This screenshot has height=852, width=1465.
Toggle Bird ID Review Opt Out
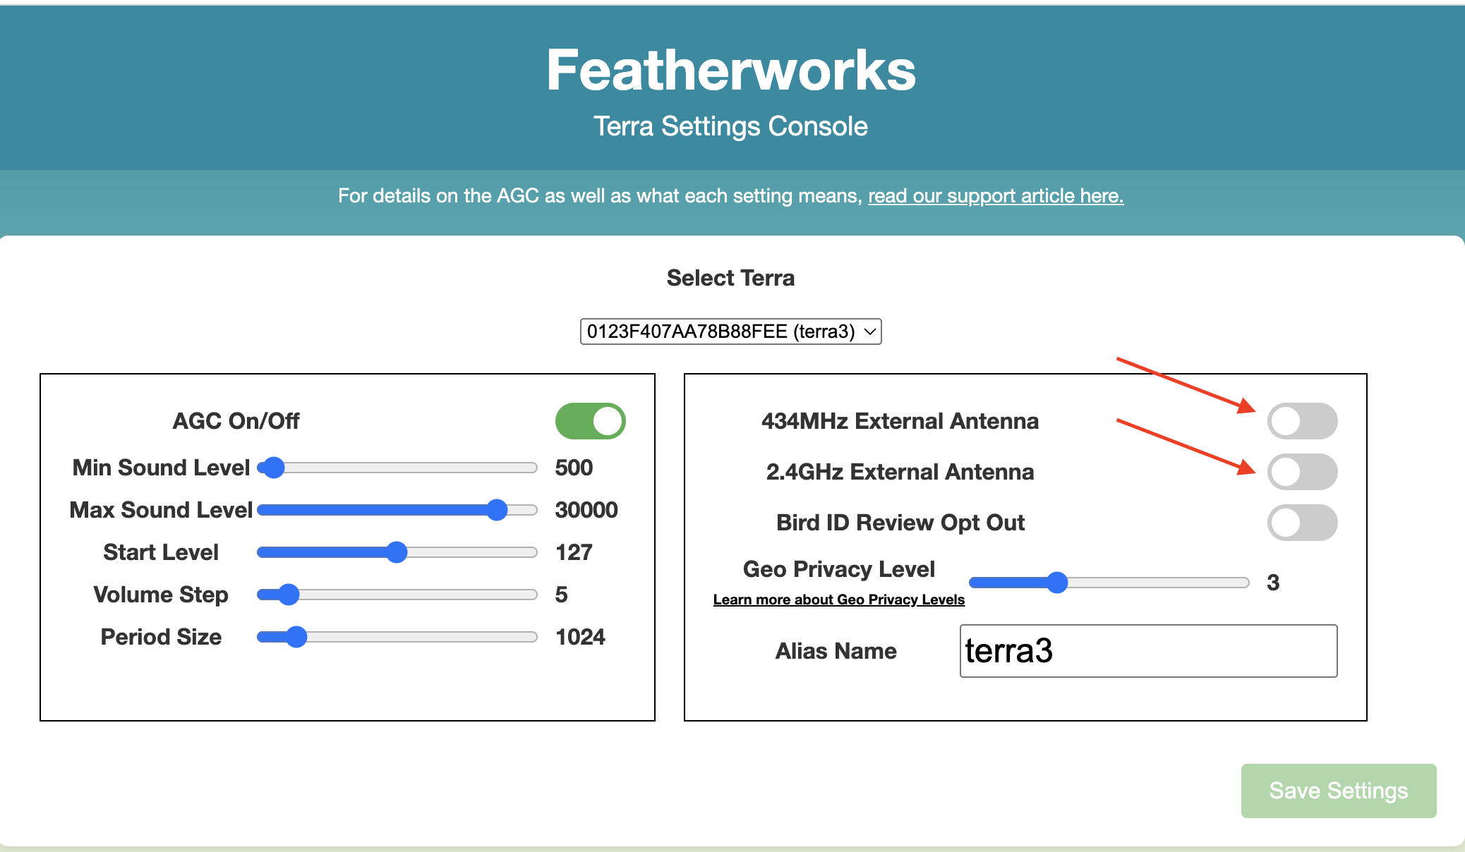[x=1302, y=523]
